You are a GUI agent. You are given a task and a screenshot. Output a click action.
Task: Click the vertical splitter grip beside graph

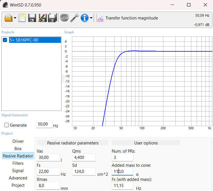click(63, 79)
